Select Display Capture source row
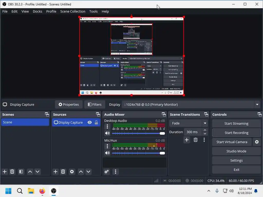 coord(76,122)
